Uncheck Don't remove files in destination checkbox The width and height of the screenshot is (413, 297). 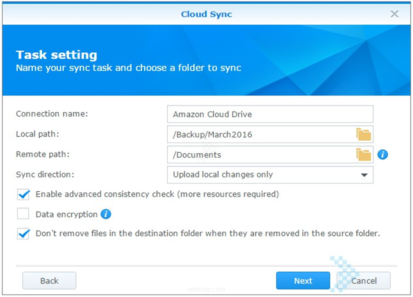click(x=24, y=233)
